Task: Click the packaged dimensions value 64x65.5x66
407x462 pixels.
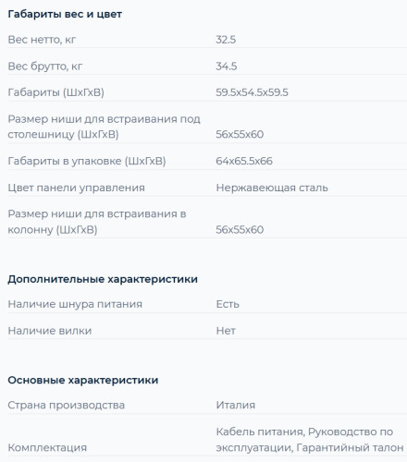Action: pos(244,161)
